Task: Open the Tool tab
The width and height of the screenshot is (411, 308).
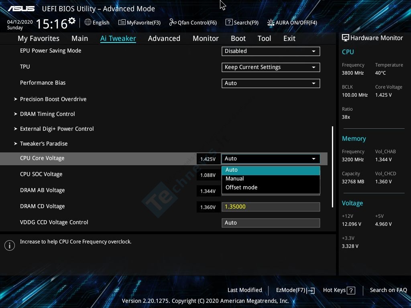Action: coord(264,38)
